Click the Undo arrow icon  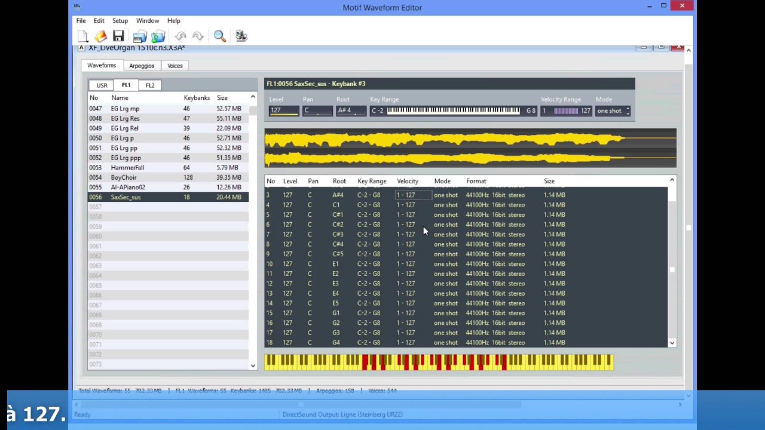pyautogui.click(x=180, y=36)
